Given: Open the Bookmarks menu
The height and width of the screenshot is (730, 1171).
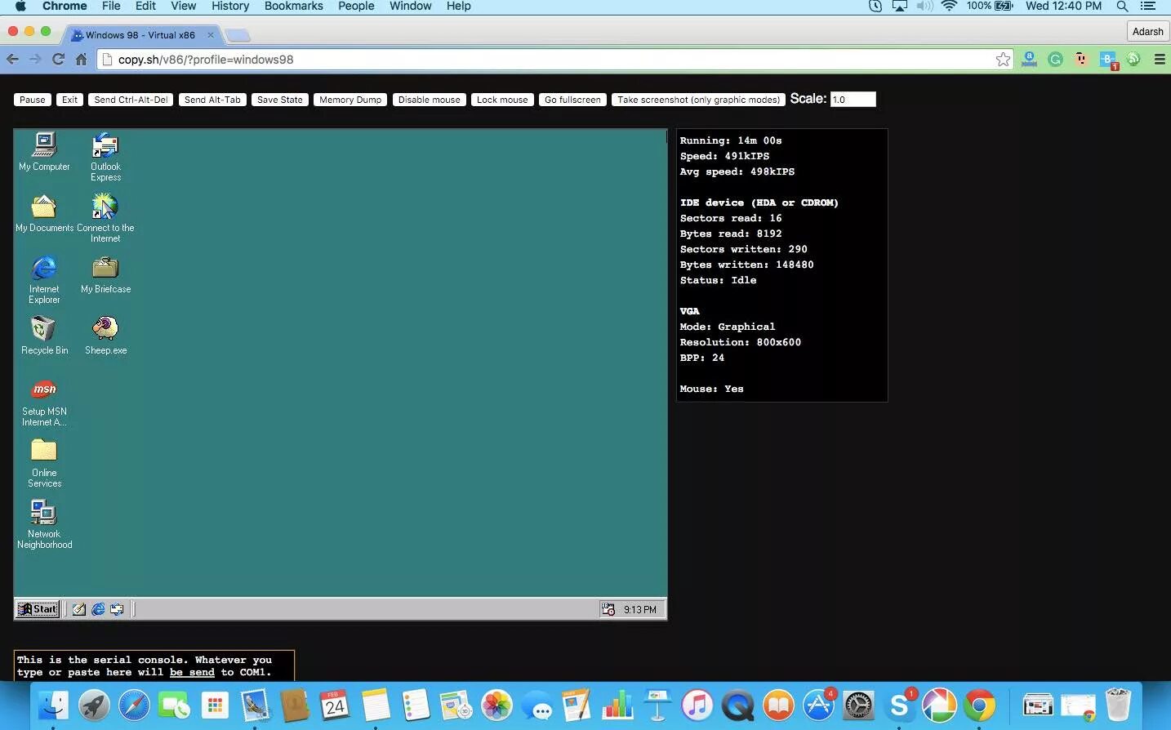Looking at the screenshot, I should point(293,6).
